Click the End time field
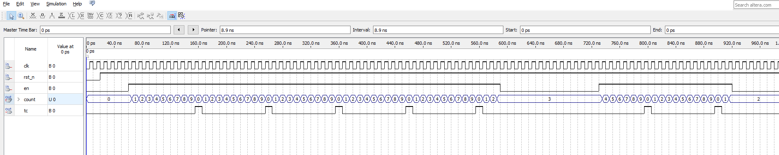The width and height of the screenshot is (779, 155). tap(722, 30)
